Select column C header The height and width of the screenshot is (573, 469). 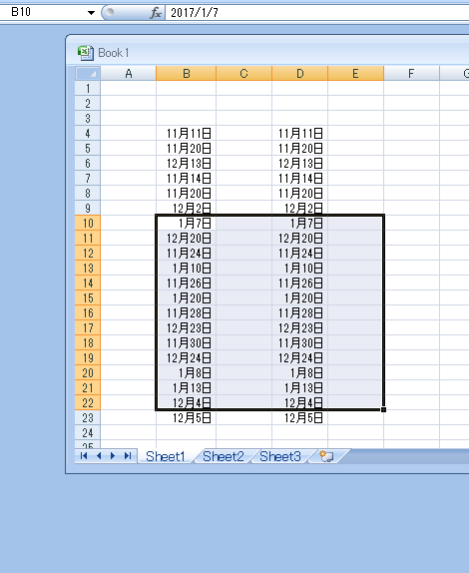pos(244,74)
